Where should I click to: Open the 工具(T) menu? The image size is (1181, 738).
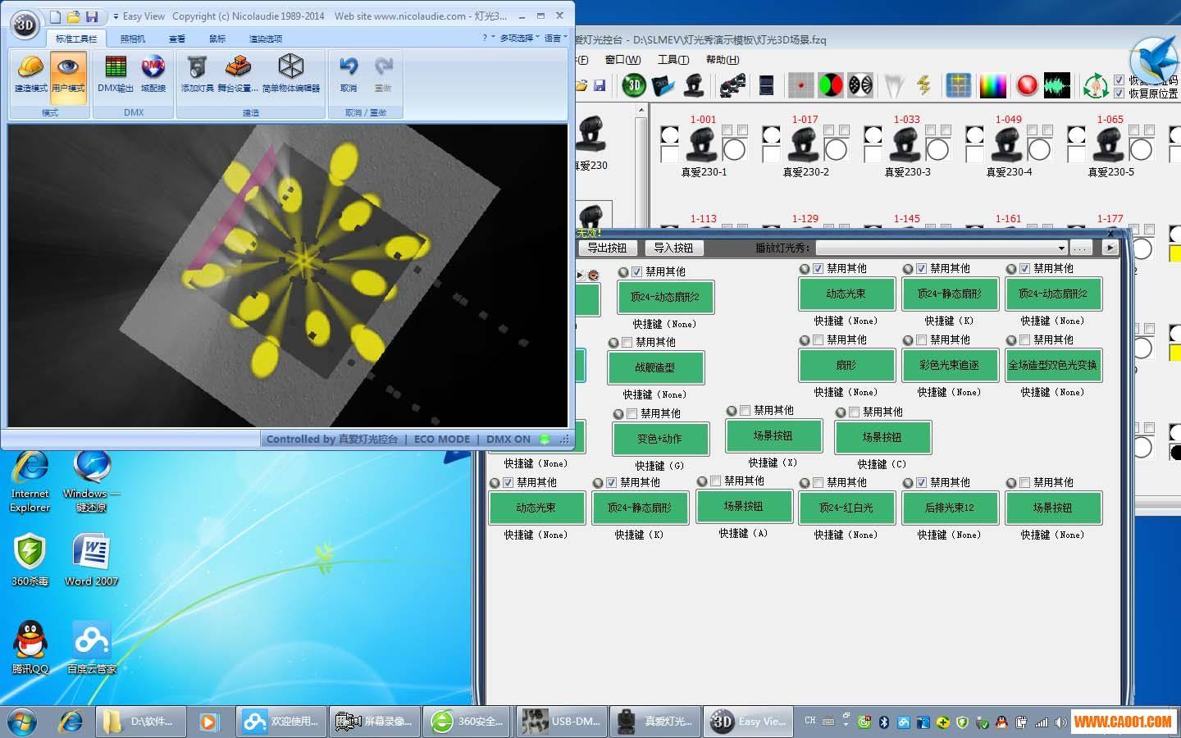click(673, 60)
